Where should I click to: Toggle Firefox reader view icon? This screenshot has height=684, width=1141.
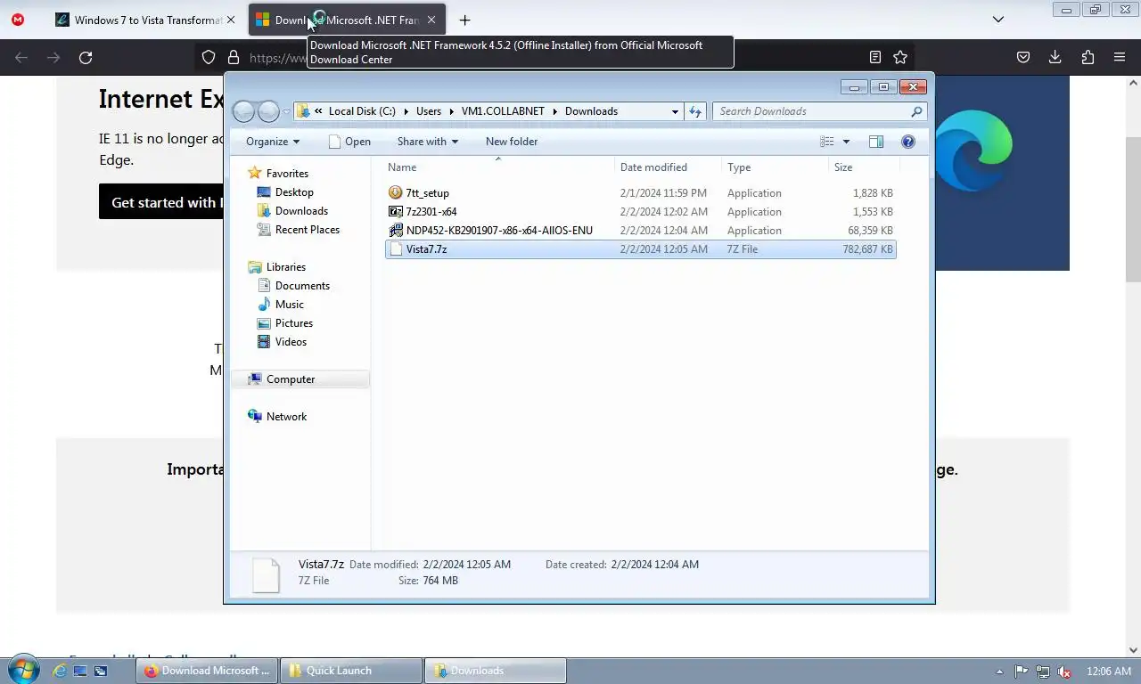(x=875, y=58)
